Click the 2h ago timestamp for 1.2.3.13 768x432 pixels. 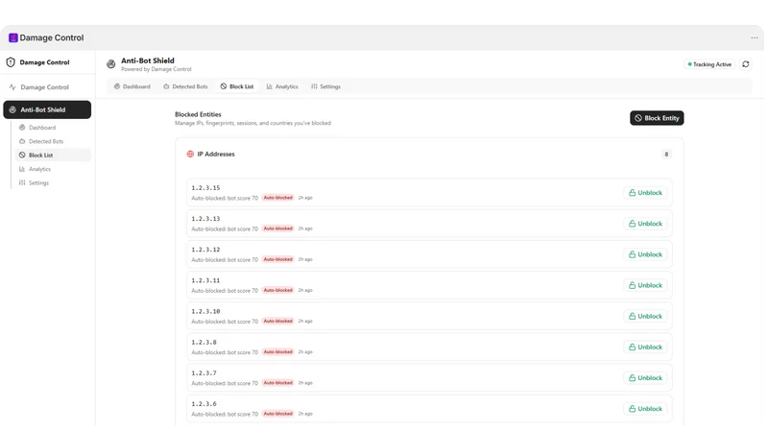[x=305, y=228]
